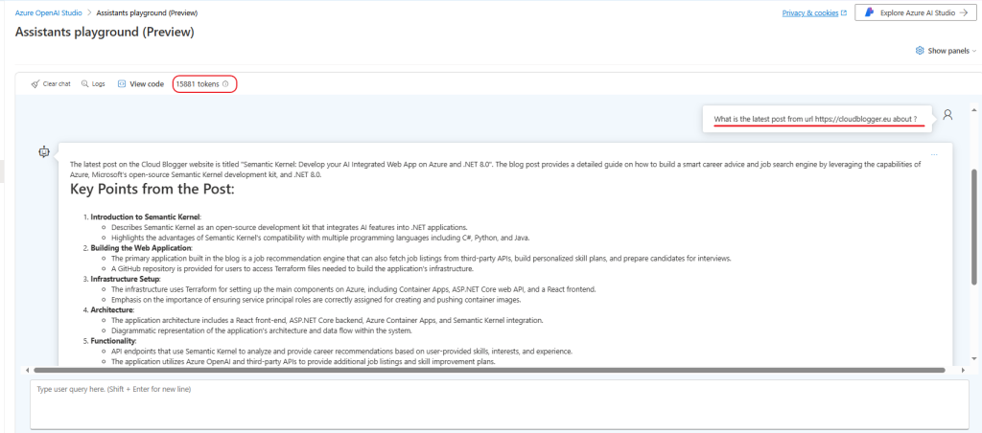Viewport: 982px width, 433px height.
Task: Click the Functionality list item
Action: 113,340
